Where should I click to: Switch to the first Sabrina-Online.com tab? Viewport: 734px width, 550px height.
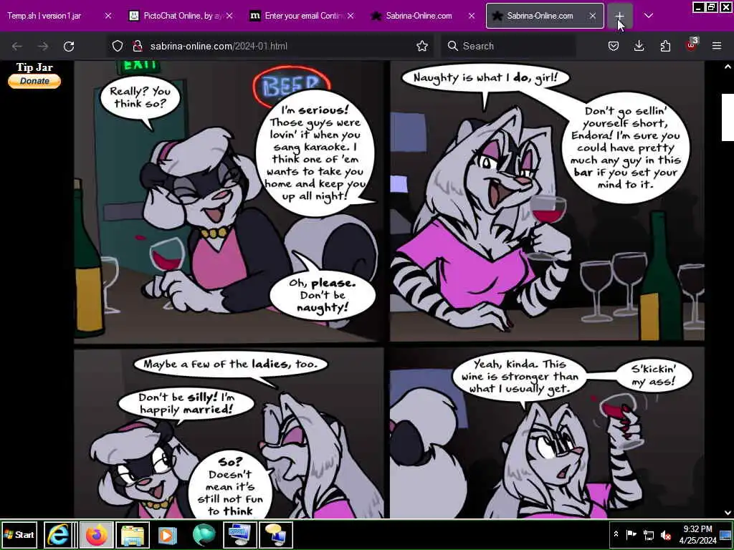pyautogui.click(x=419, y=16)
